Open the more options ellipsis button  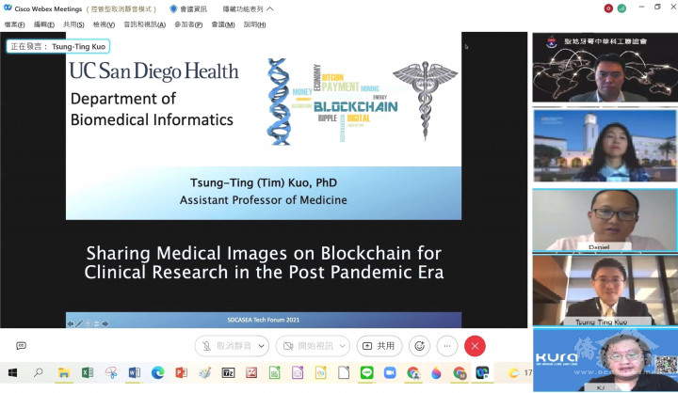447,346
